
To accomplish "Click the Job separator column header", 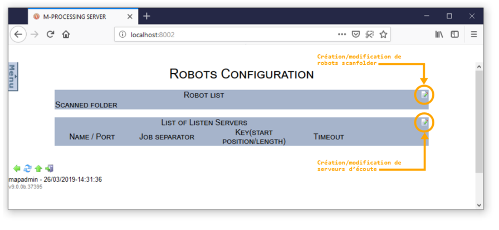I will 167,137.
